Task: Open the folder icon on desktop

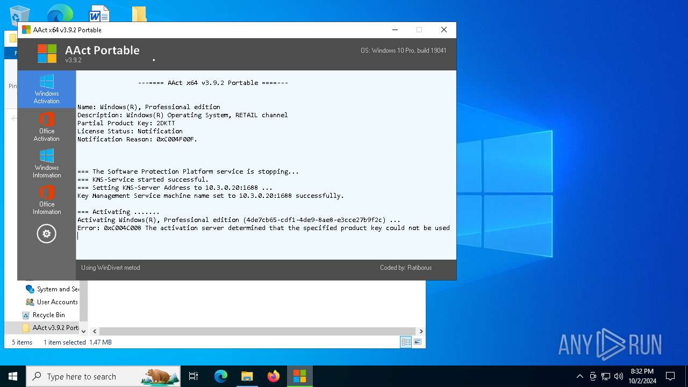Action: tap(139, 14)
